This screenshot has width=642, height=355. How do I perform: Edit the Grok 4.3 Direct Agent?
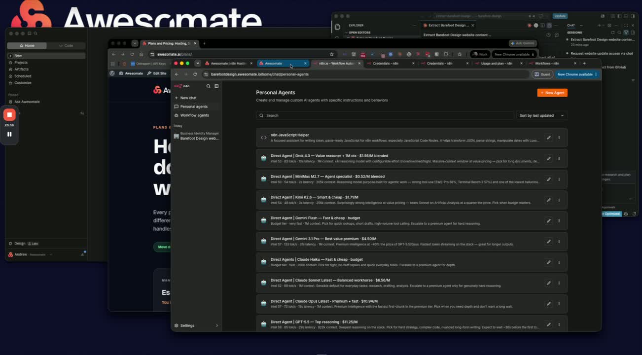(549, 159)
